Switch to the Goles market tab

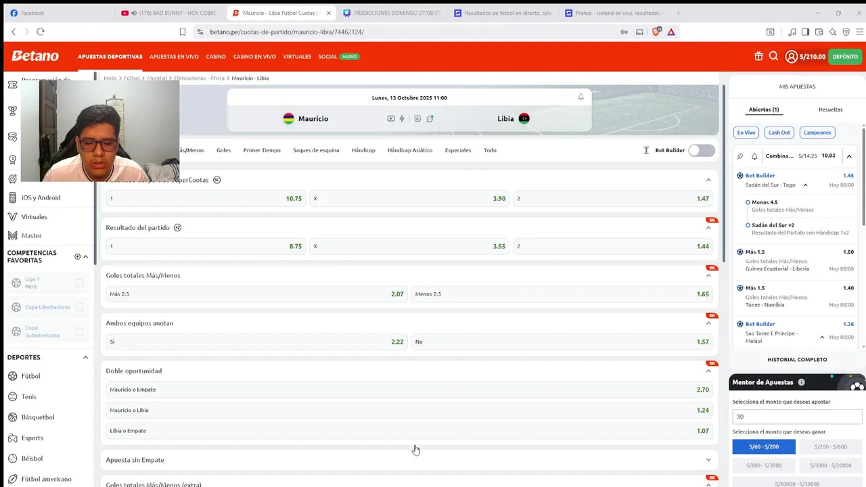coord(223,150)
